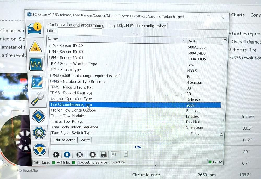Open the DTC trouble codes section

coord(35,47)
